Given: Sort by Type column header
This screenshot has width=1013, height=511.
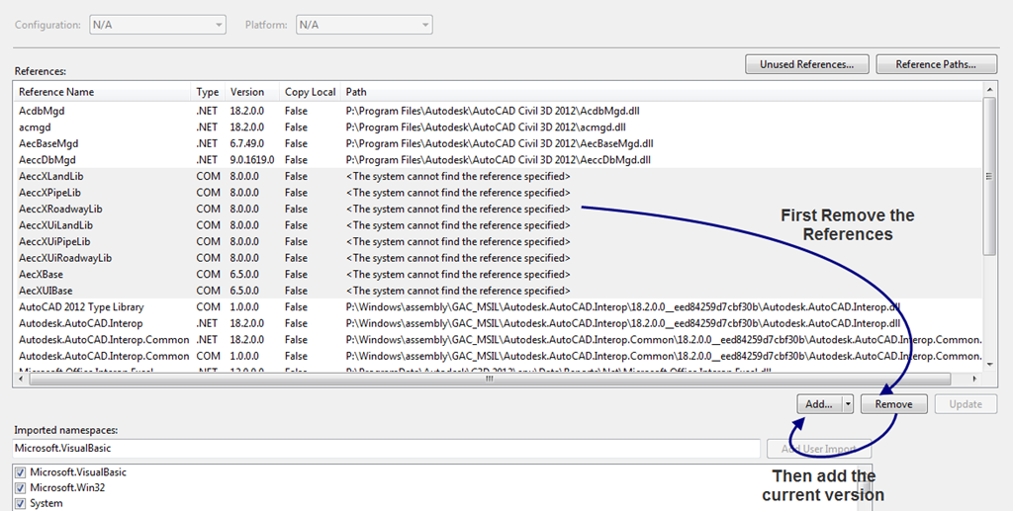Looking at the screenshot, I should (x=208, y=92).
